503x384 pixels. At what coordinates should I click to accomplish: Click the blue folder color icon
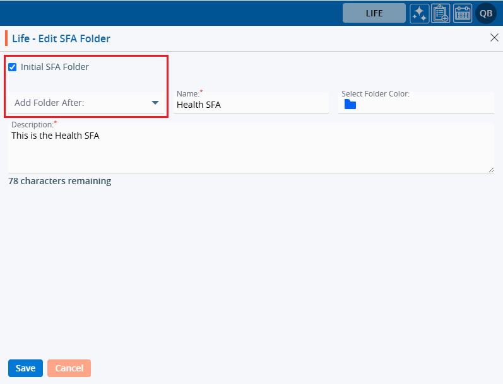coord(350,105)
